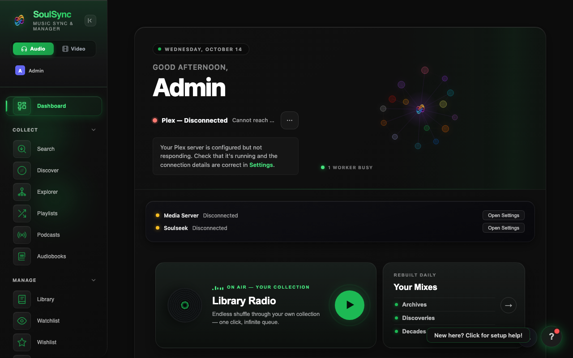Image resolution: width=573 pixels, height=358 pixels.
Task: Open the Plex connection more options button
Action: (290, 120)
